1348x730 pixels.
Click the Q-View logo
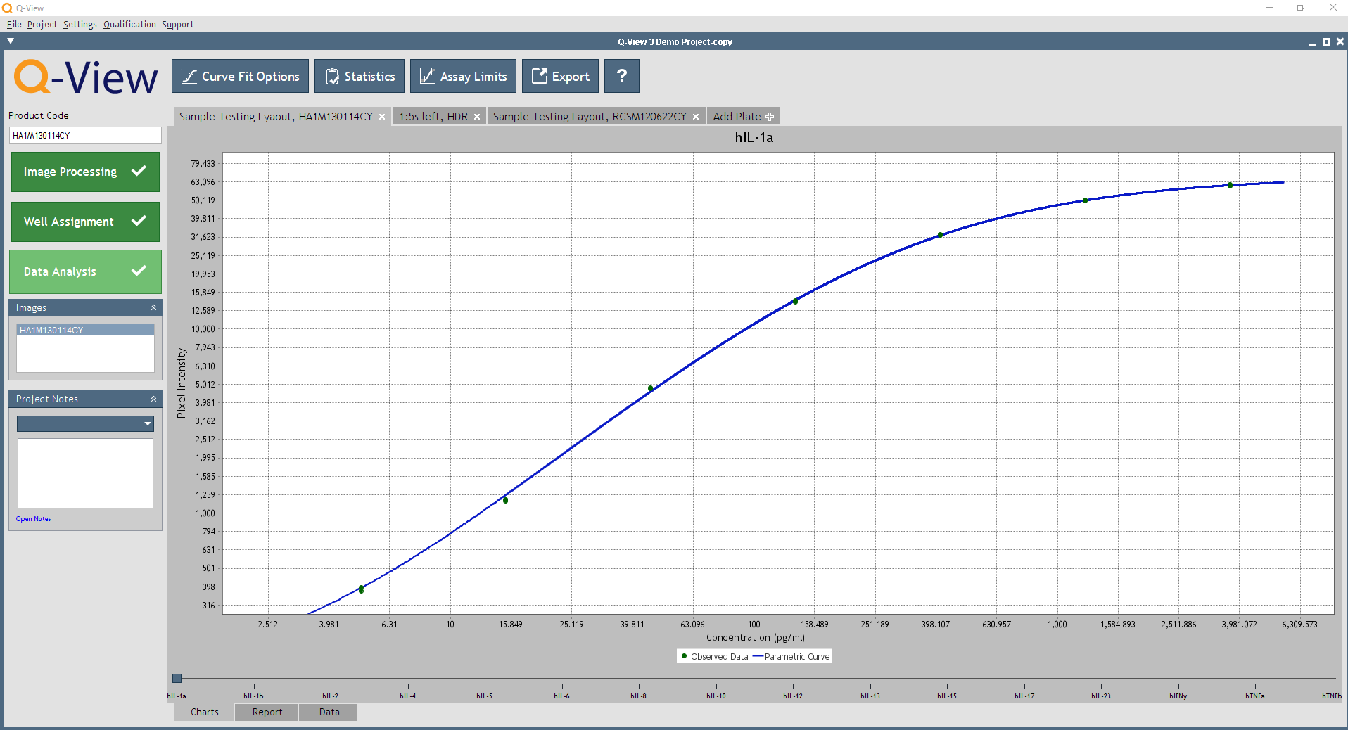point(86,77)
